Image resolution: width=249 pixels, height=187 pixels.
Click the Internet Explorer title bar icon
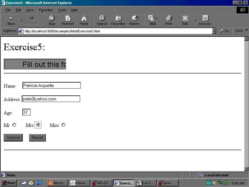click(3, 3)
